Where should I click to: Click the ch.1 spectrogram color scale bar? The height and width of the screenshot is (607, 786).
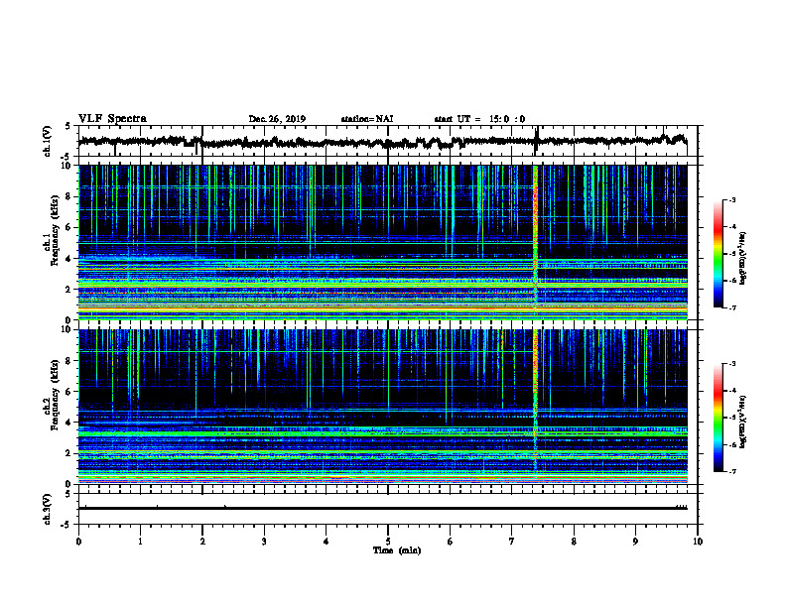tap(719, 254)
